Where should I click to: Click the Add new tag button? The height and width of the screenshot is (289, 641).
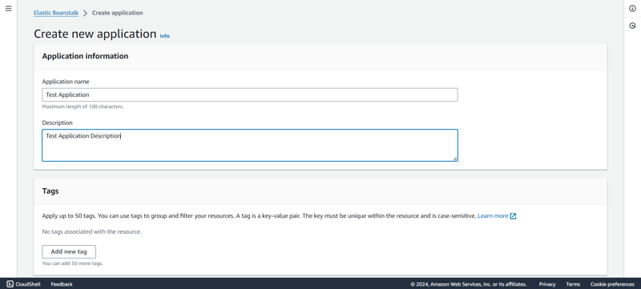[x=69, y=252]
